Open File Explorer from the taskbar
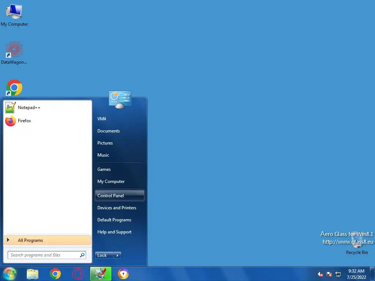This screenshot has height=281, width=375. click(x=33, y=274)
